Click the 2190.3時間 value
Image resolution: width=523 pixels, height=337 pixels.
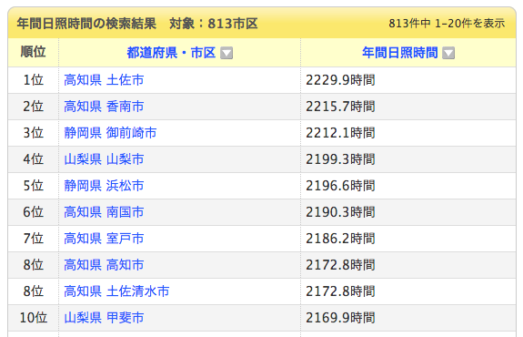pos(340,212)
